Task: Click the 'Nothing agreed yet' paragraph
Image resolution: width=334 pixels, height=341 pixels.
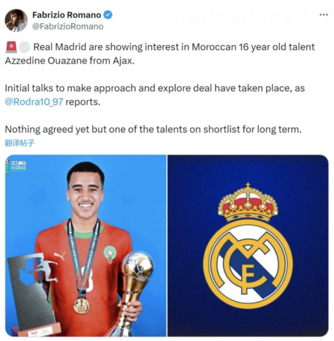Action: (x=153, y=130)
